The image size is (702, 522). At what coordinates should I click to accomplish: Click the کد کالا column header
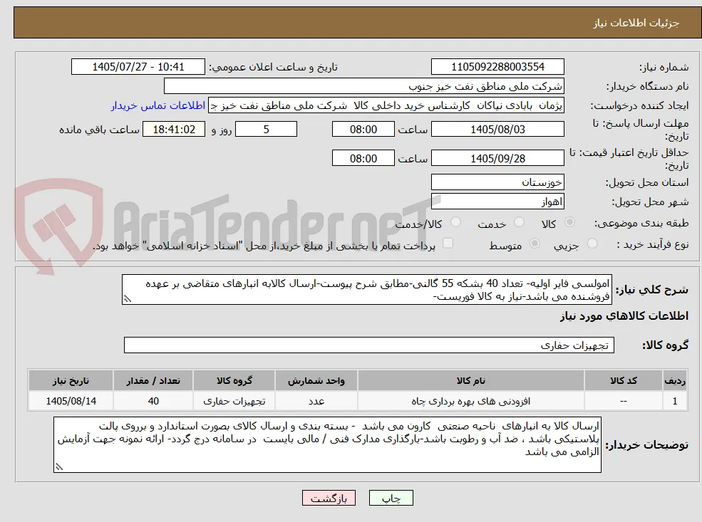(623, 381)
